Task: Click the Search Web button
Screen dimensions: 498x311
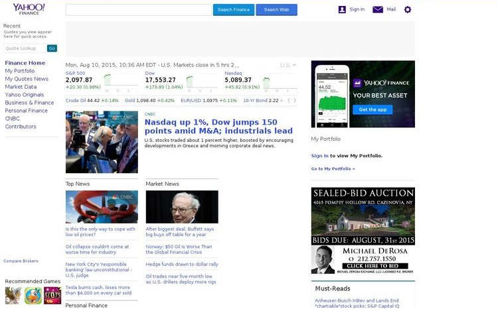Action: [277, 9]
